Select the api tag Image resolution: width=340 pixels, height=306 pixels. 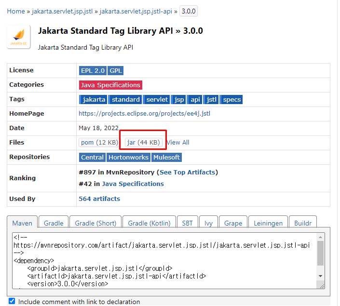195,99
